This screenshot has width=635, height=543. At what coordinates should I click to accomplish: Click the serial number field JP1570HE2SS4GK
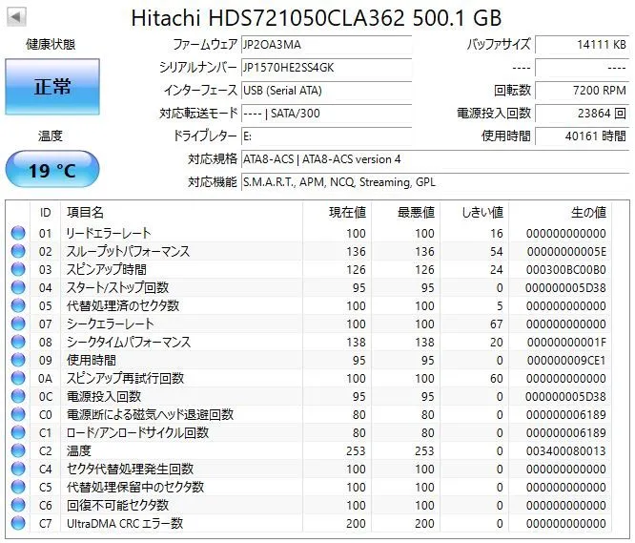(x=326, y=67)
